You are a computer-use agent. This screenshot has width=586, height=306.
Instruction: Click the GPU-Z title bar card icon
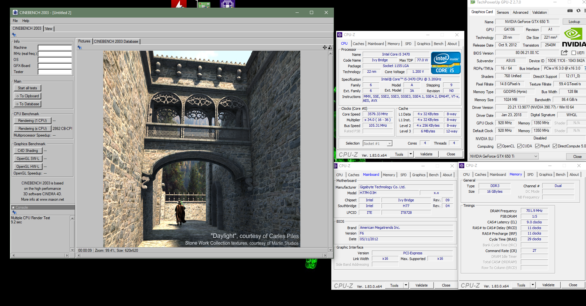click(473, 2)
